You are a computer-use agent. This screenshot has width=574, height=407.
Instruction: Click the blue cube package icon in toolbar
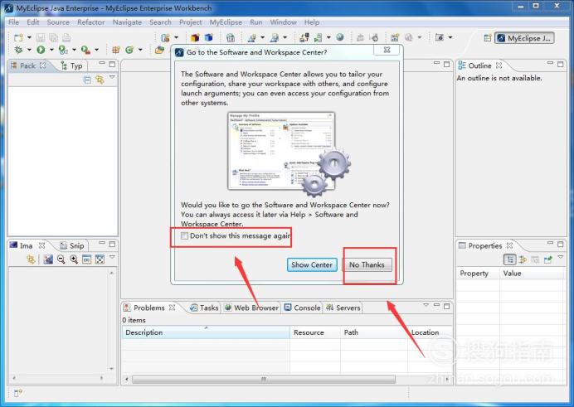[x=209, y=37]
